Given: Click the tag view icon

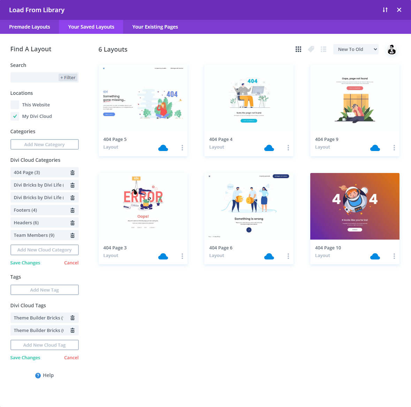Looking at the screenshot, I should 311,49.
